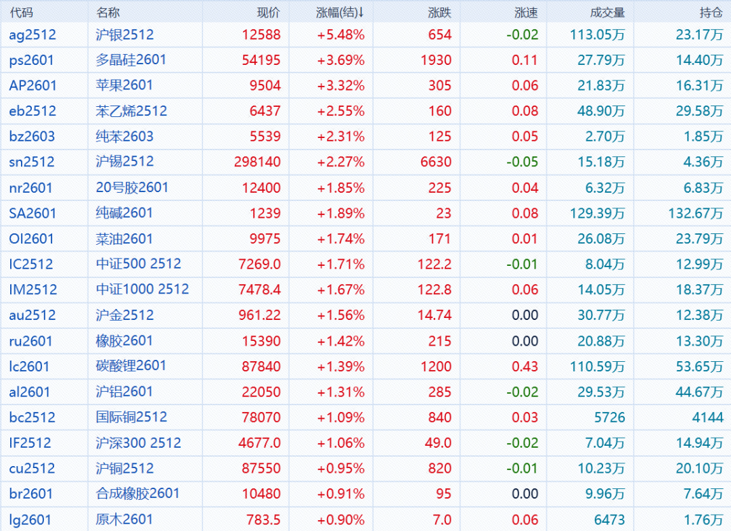This screenshot has width=731, height=531.
Task: Select the lg2601 code in last row
Action: pyautogui.click(x=30, y=520)
